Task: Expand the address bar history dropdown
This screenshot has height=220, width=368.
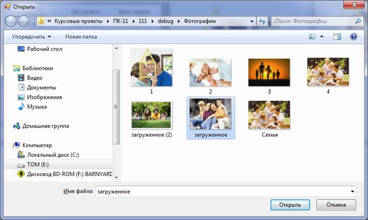Action: pyautogui.click(x=252, y=21)
